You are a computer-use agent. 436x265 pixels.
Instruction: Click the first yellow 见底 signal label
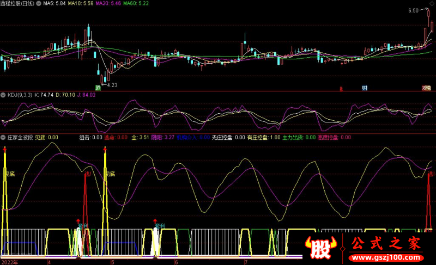(10, 174)
